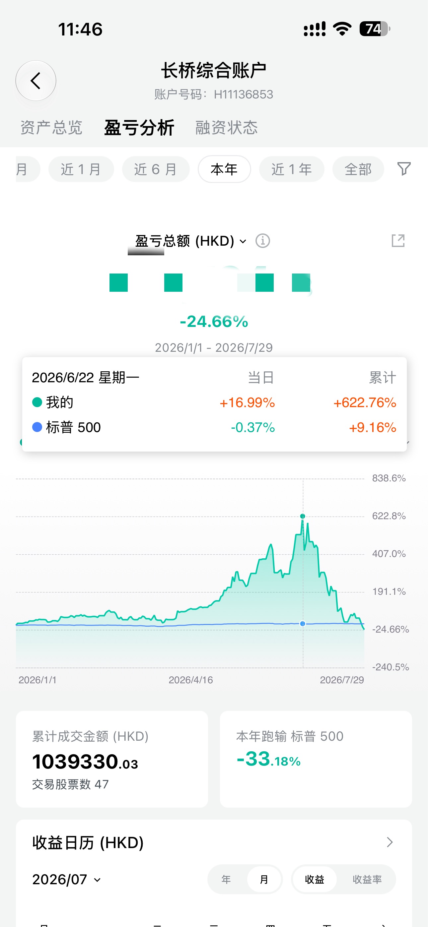Expand the 盈亏总额 (HKD) dropdown
The image size is (428, 927).
coord(191,241)
